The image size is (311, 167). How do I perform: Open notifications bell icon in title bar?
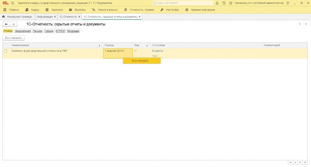[x=217, y=3]
